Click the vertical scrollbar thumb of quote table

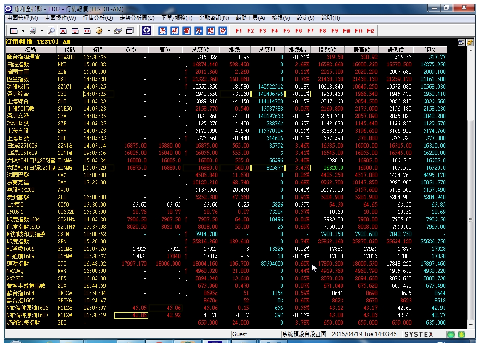470,220
